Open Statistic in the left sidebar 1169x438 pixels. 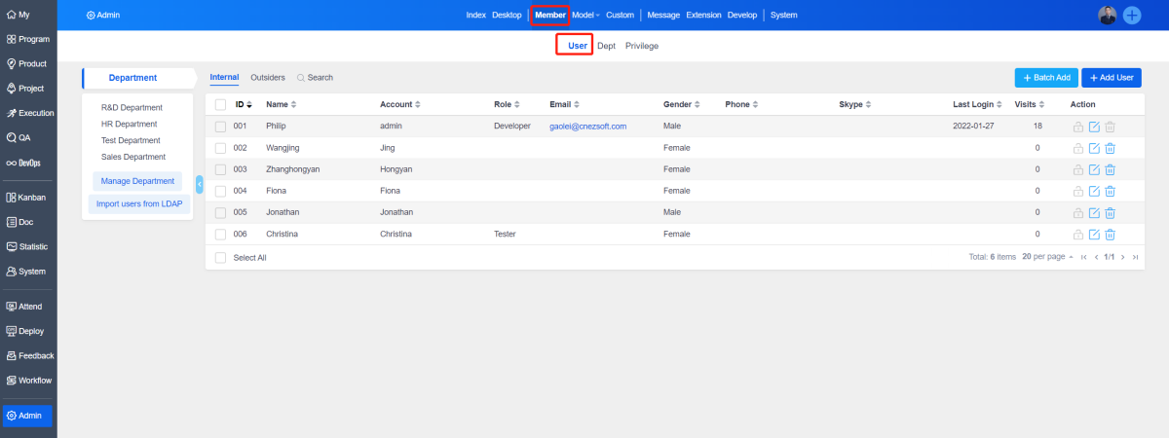coord(28,247)
